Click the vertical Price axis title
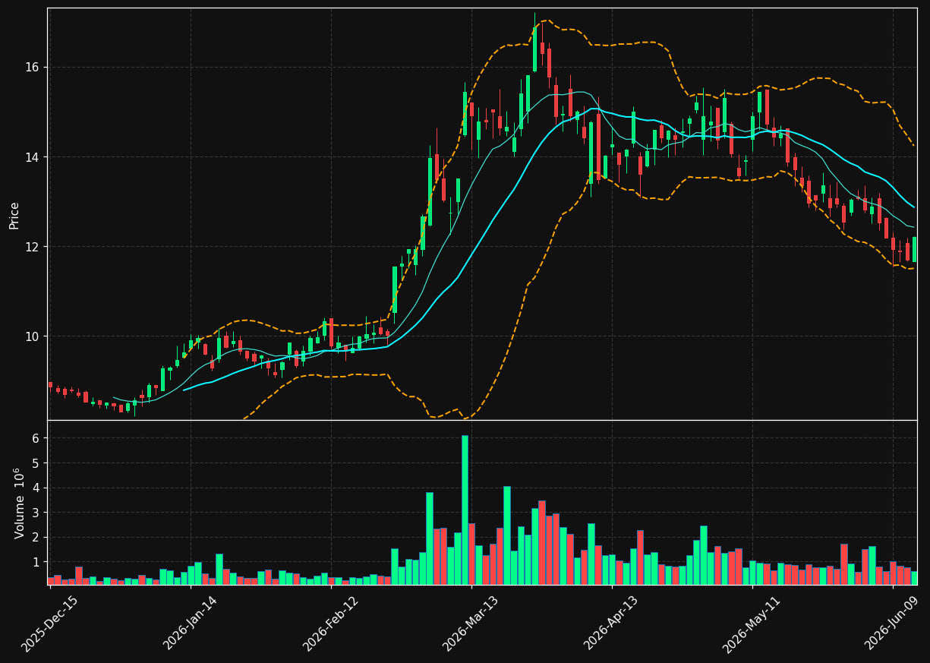Image resolution: width=930 pixels, height=663 pixels. pyautogui.click(x=14, y=214)
